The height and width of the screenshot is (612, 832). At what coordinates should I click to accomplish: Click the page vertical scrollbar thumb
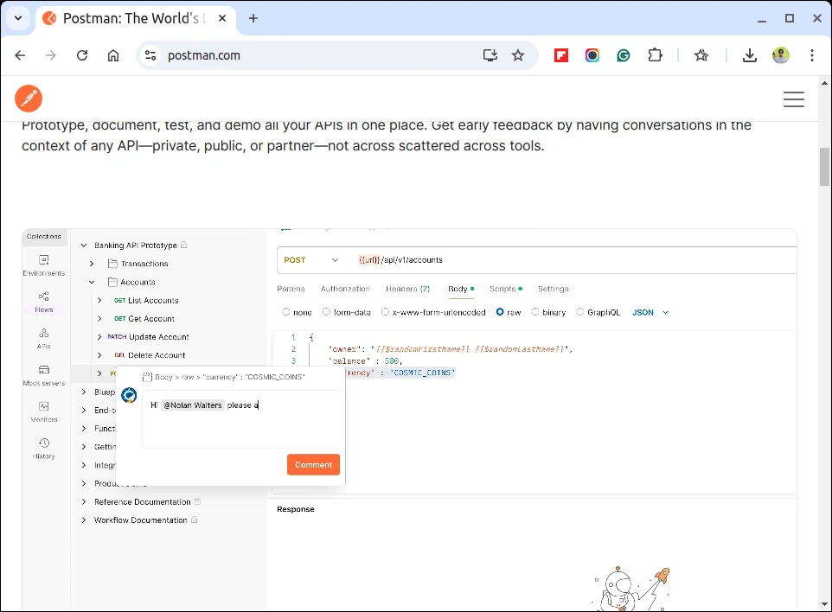[824, 167]
